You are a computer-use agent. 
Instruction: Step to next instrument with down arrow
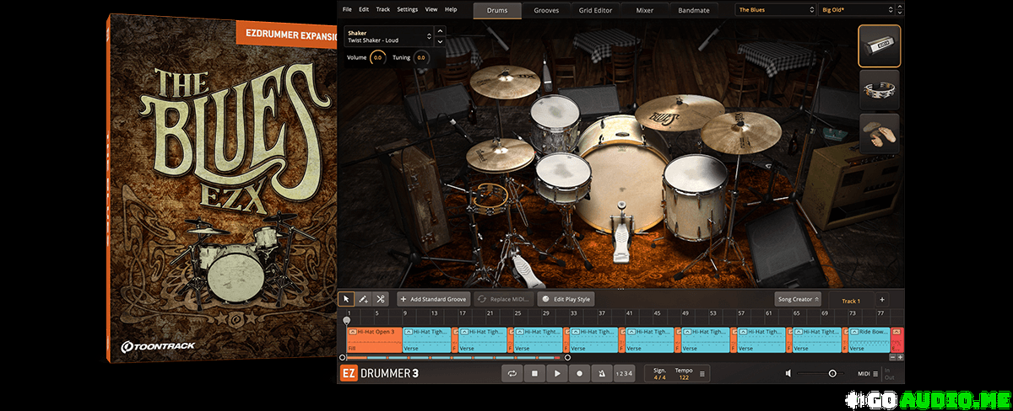pyautogui.click(x=440, y=41)
